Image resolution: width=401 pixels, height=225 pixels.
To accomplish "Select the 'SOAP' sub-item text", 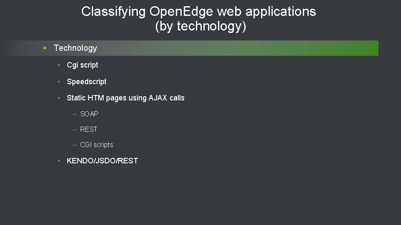I will coord(89,114).
